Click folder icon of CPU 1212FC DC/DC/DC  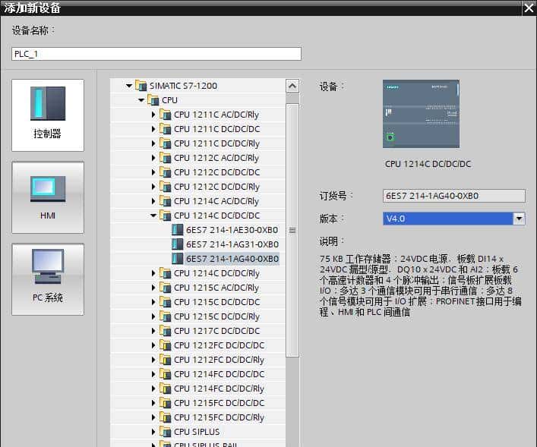166,345
